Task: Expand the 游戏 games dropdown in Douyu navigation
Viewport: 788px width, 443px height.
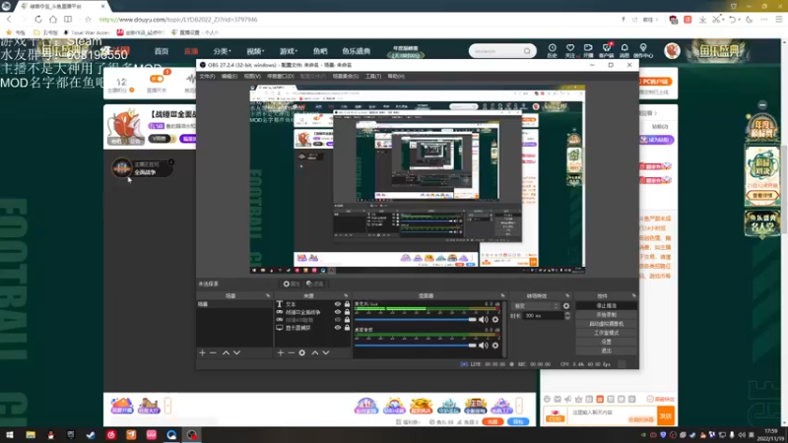Action: pyautogui.click(x=289, y=51)
